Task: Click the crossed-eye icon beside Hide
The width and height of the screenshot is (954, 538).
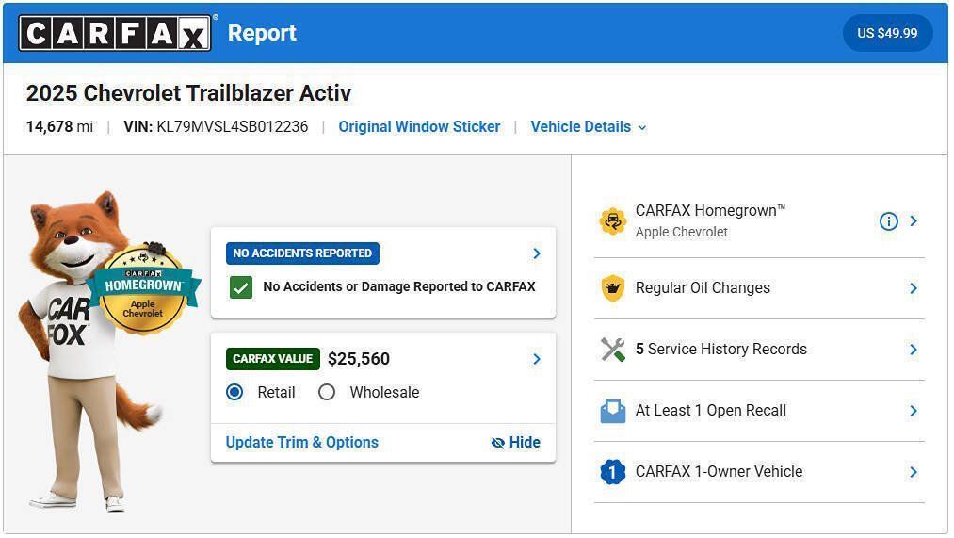Action: [x=497, y=443]
